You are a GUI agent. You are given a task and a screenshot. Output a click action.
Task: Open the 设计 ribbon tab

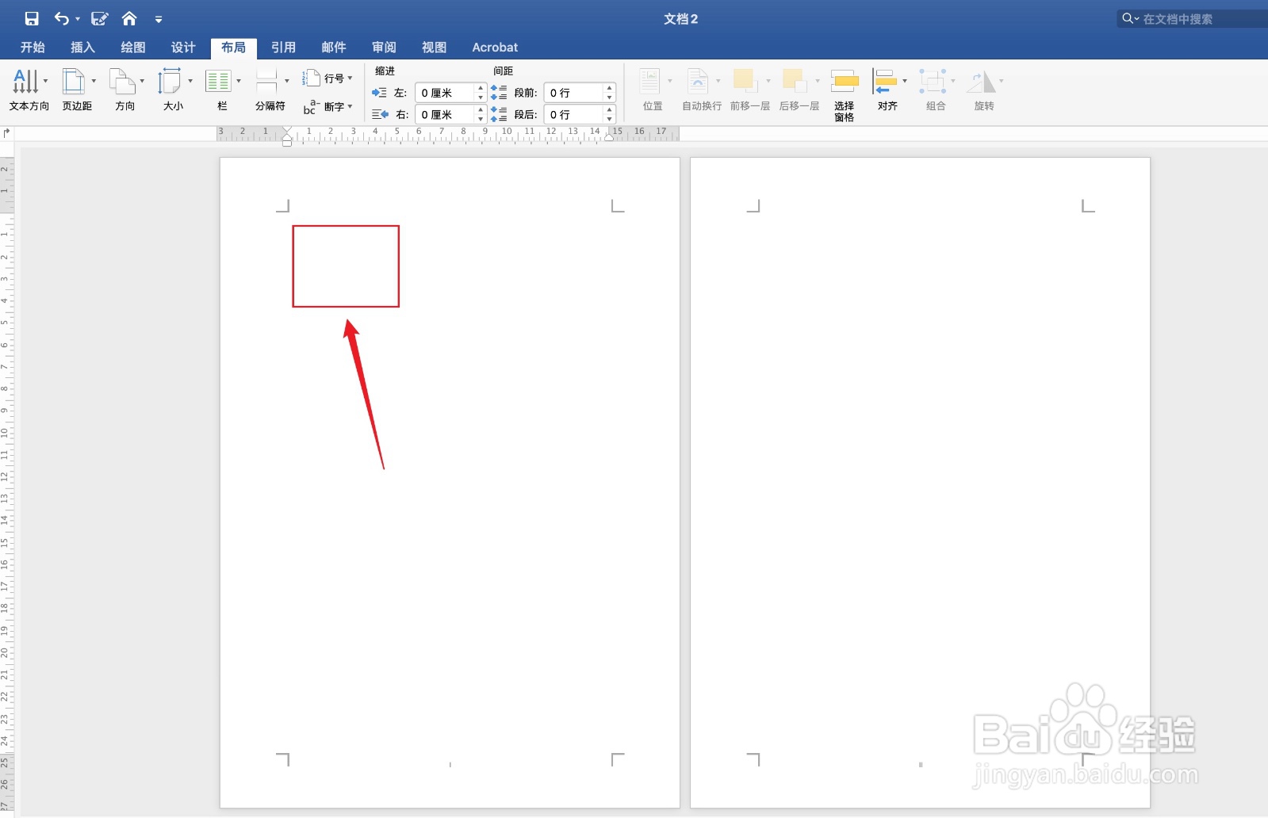coord(183,47)
